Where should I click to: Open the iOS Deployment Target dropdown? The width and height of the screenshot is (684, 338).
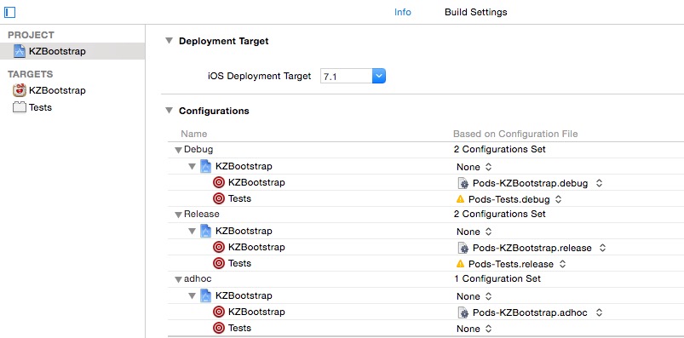pyautogui.click(x=379, y=77)
